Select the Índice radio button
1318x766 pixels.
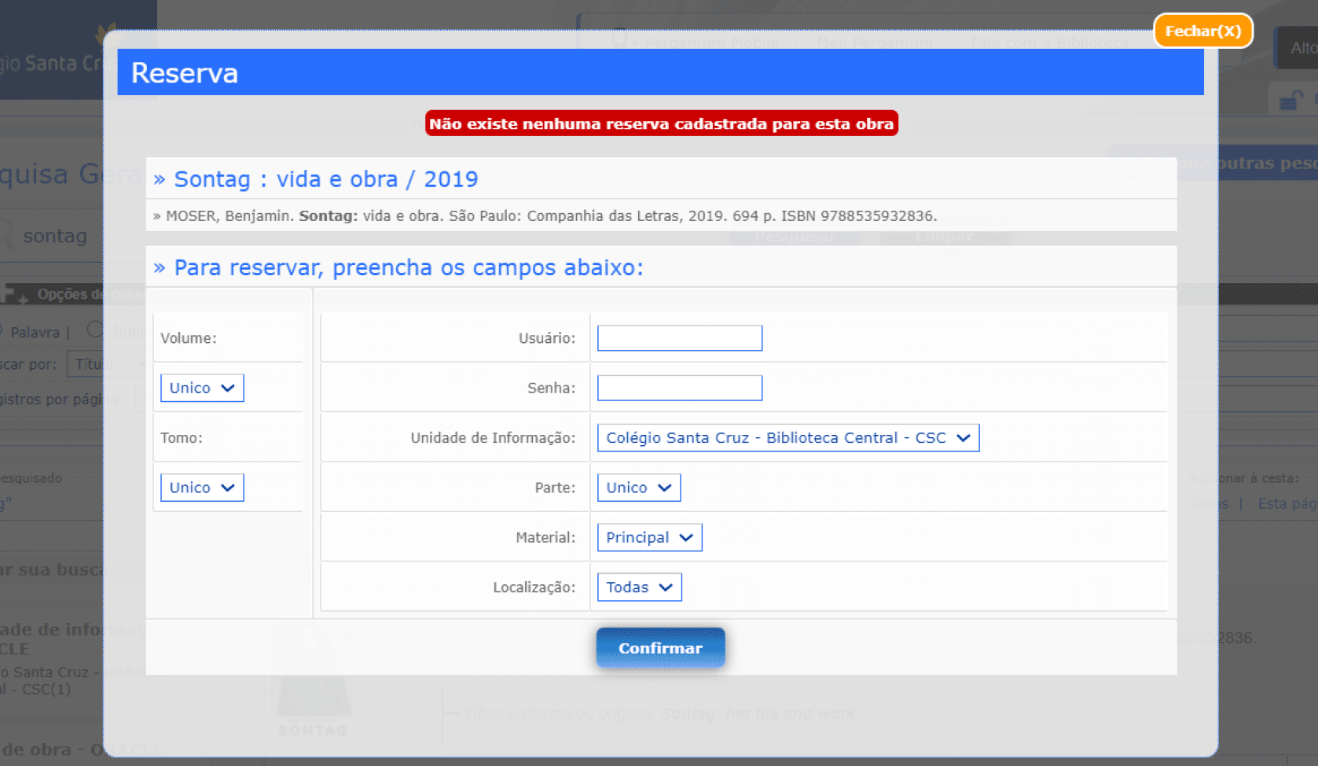(x=94, y=330)
